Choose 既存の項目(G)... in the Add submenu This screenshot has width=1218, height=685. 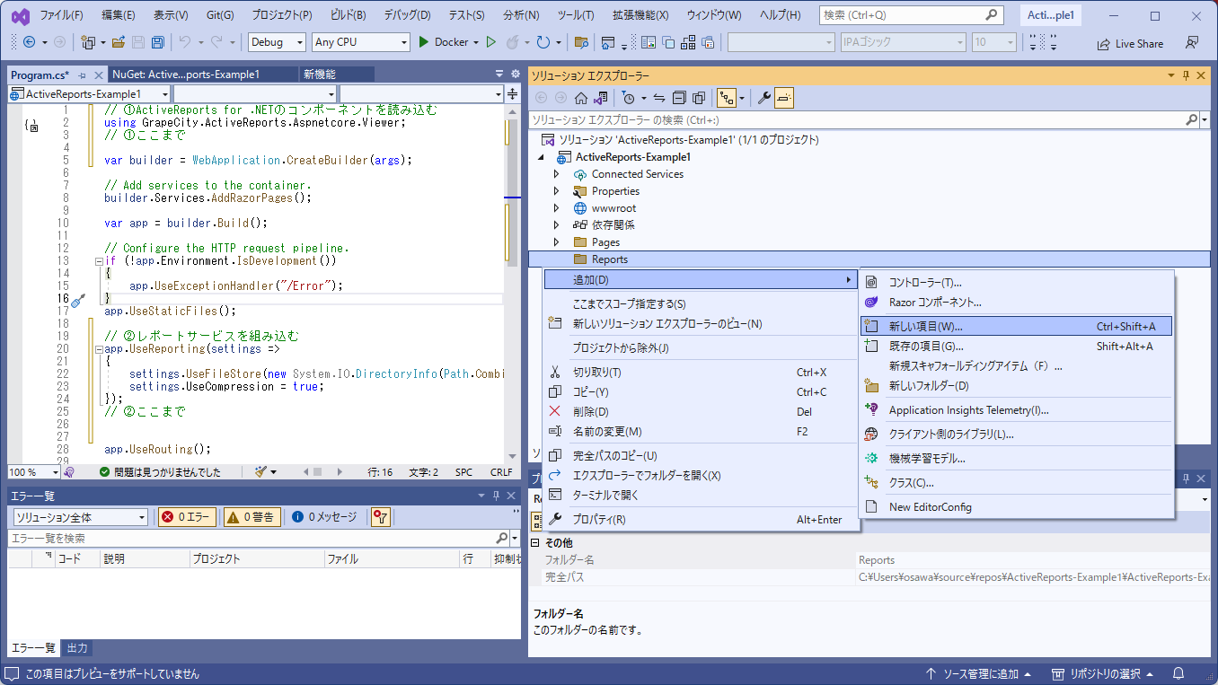coord(1016,347)
